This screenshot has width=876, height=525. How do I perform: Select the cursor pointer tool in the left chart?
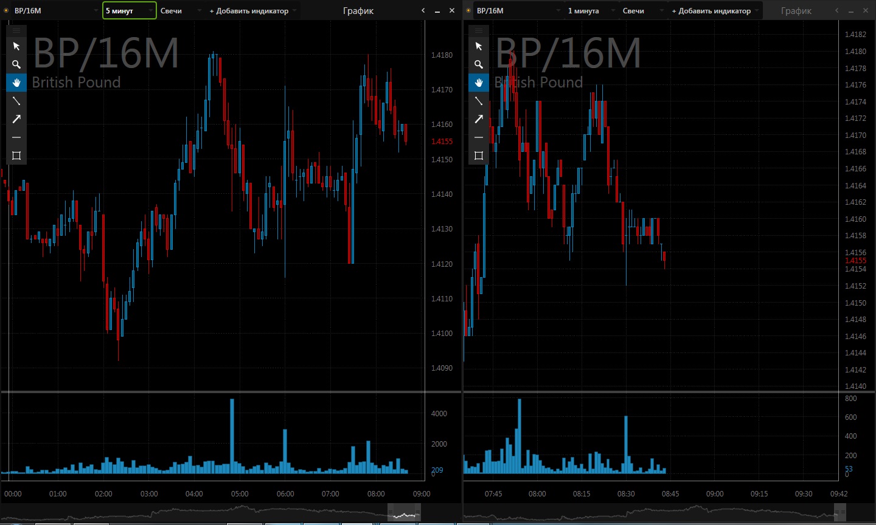point(16,46)
